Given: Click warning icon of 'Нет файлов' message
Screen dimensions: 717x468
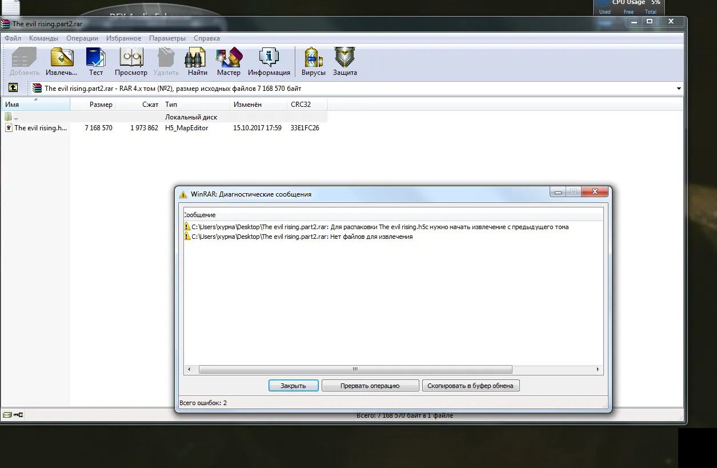Looking at the screenshot, I should click(x=187, y=237).
